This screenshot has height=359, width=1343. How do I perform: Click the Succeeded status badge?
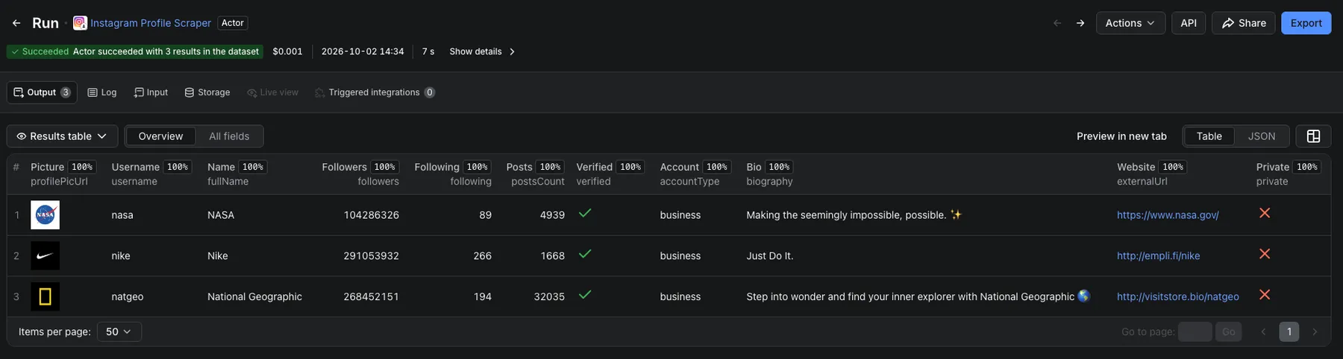135,51
